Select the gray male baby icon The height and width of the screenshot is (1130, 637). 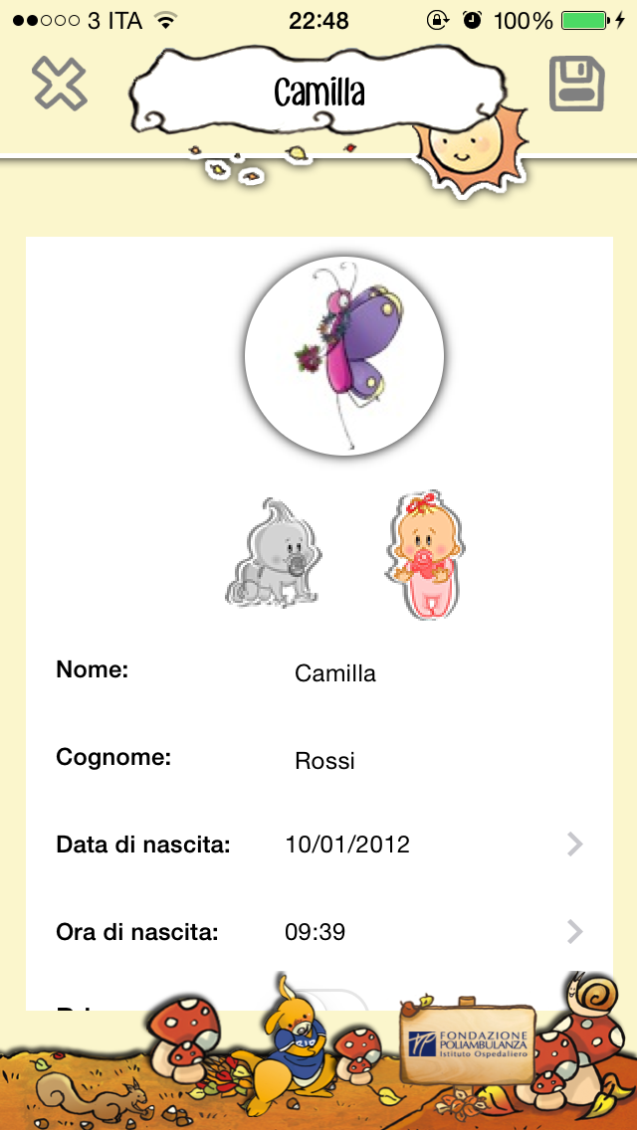pyautogui.click(x=274, y=552)
